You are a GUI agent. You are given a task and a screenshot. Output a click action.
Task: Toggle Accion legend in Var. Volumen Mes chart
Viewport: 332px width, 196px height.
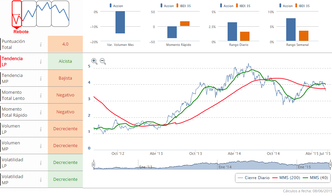click(116, 6)
